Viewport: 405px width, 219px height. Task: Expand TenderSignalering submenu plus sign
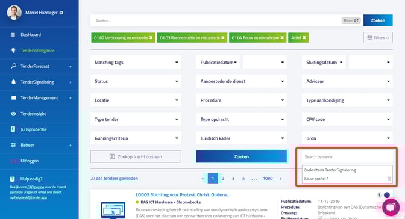[x=71, y=82]
